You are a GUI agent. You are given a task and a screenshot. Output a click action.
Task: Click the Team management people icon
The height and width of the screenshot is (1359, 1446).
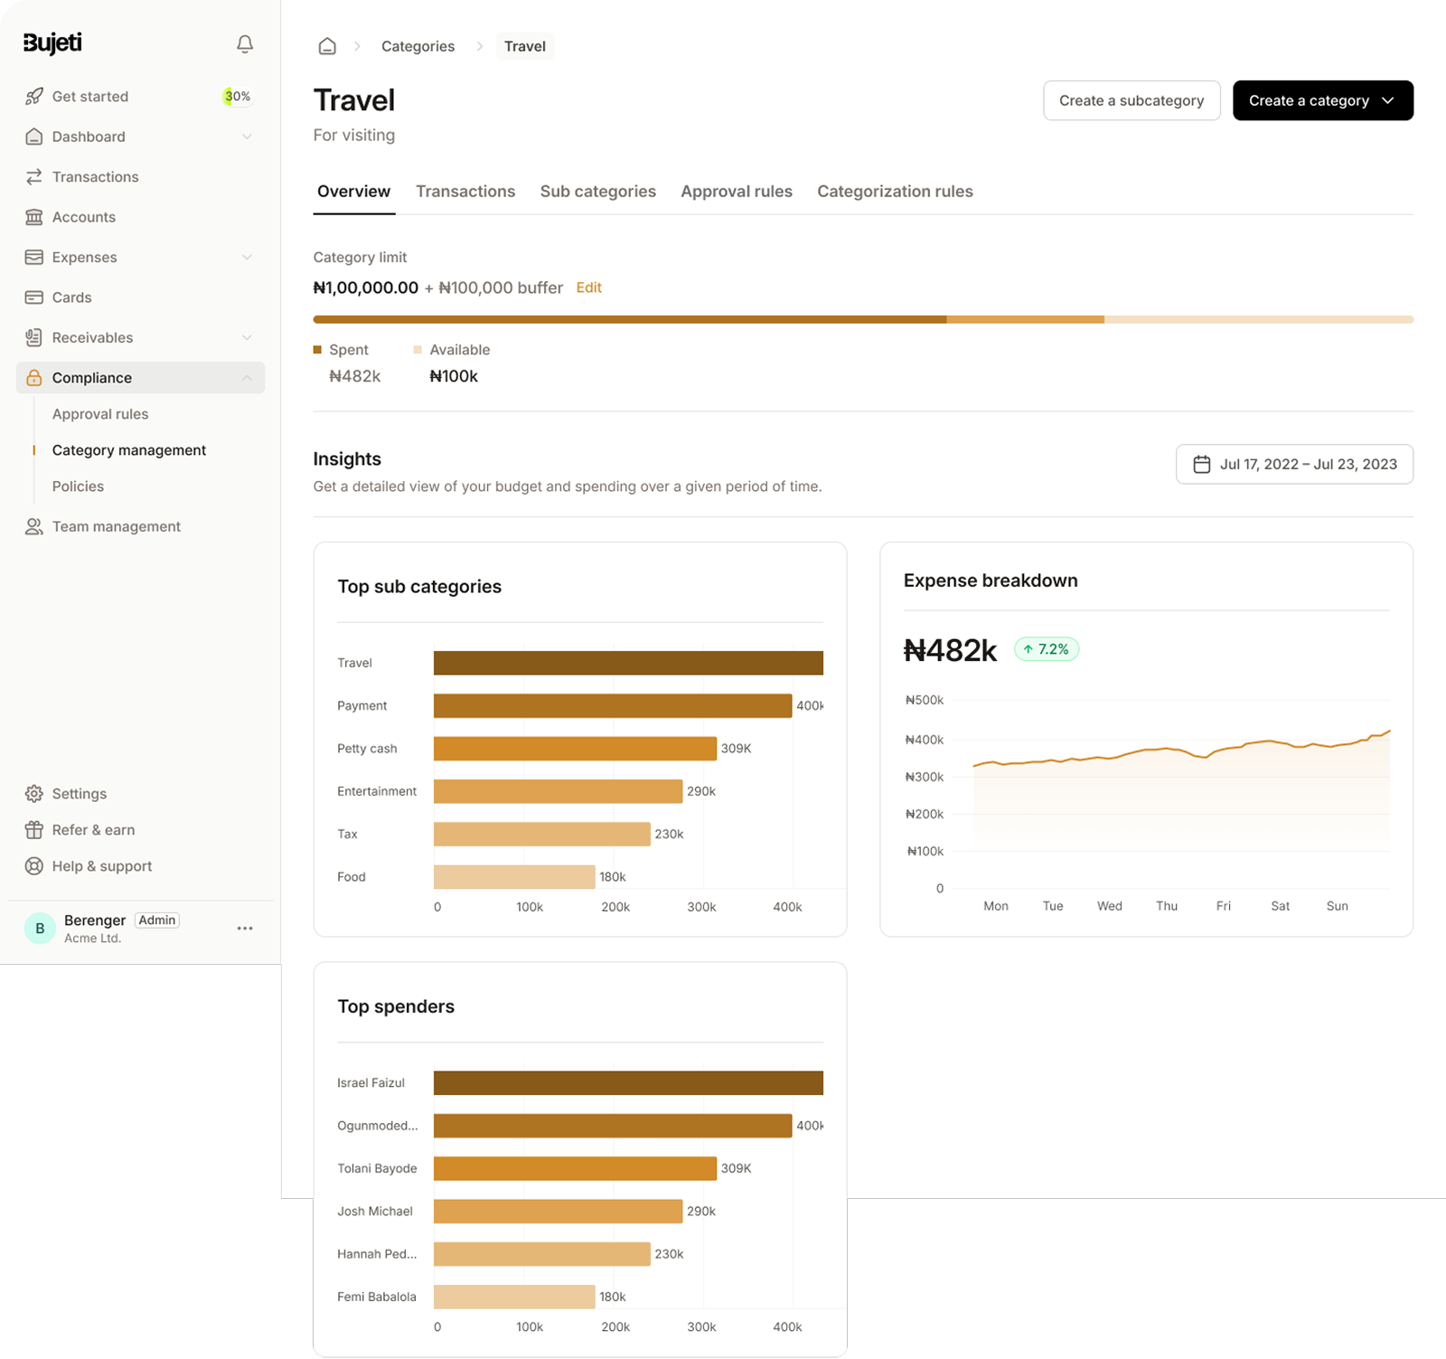[x=33, y=525]
